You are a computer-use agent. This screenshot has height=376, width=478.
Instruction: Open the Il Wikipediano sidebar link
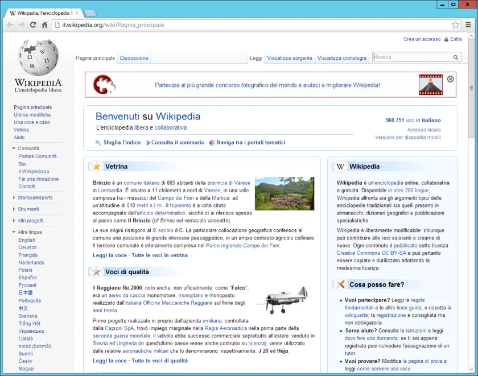pos(34,172)
